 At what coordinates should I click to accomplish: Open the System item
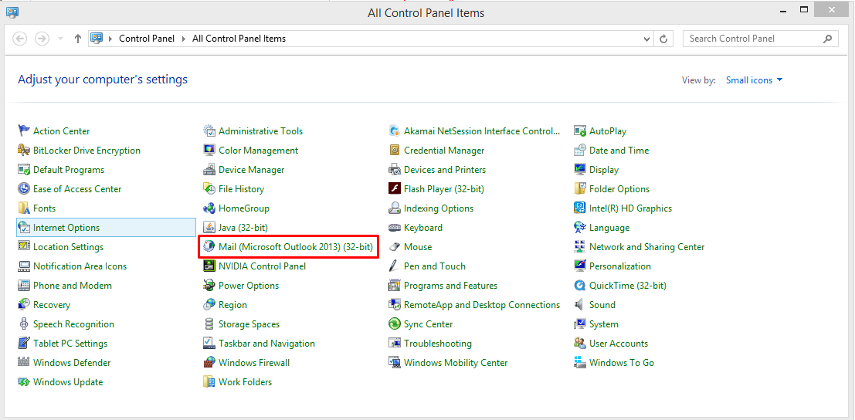pyautogui.click(x=604, y=324)
